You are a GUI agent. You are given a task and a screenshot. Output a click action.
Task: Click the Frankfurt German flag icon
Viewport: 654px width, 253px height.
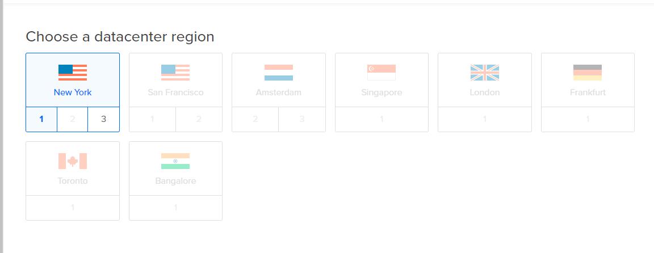tap(588, 73)
